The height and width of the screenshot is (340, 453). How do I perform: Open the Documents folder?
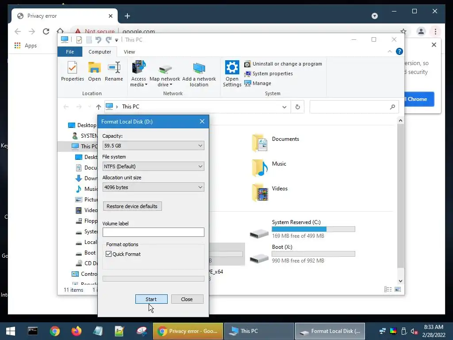(x=276, y=143)
